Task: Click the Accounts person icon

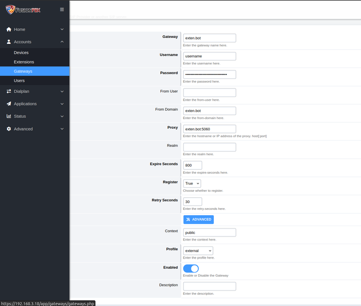Action: [x=8, y=42]
